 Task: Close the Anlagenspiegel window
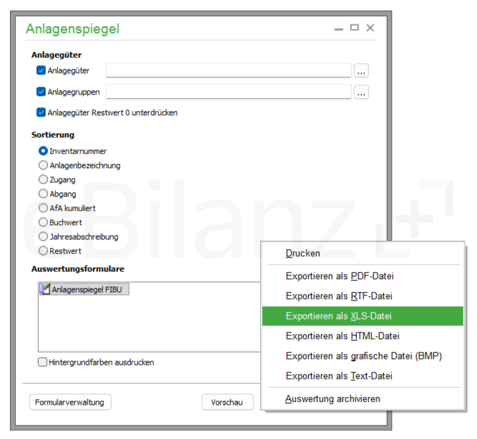tap(370, 28)
